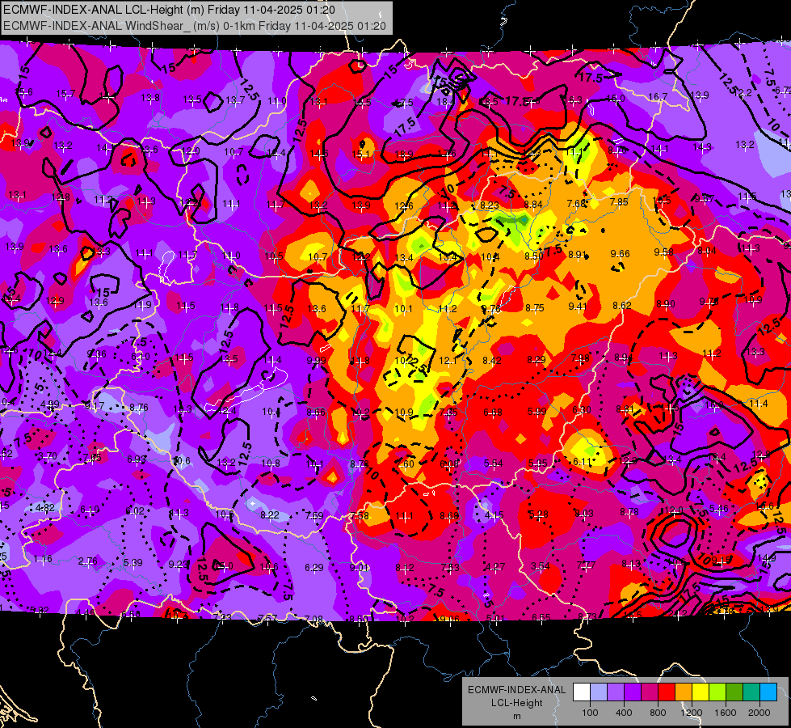Click the grid value 4.15
791x728 pixels.
[494, 515]
